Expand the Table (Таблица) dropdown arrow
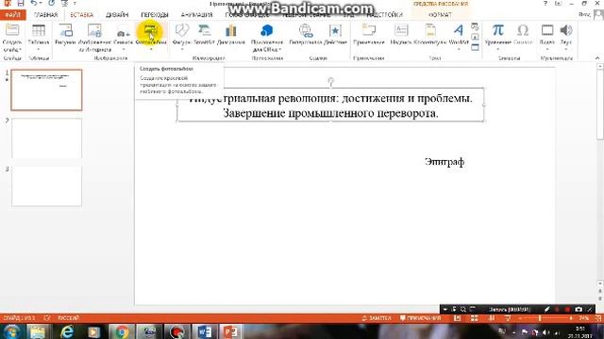 pyautogui.click(x=38, y=50)
